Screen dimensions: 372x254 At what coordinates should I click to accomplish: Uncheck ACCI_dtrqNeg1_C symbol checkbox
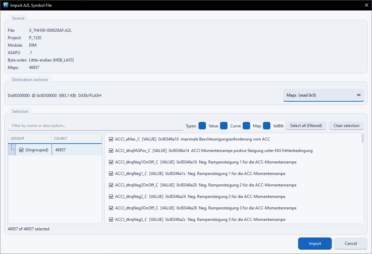point(111,174)
